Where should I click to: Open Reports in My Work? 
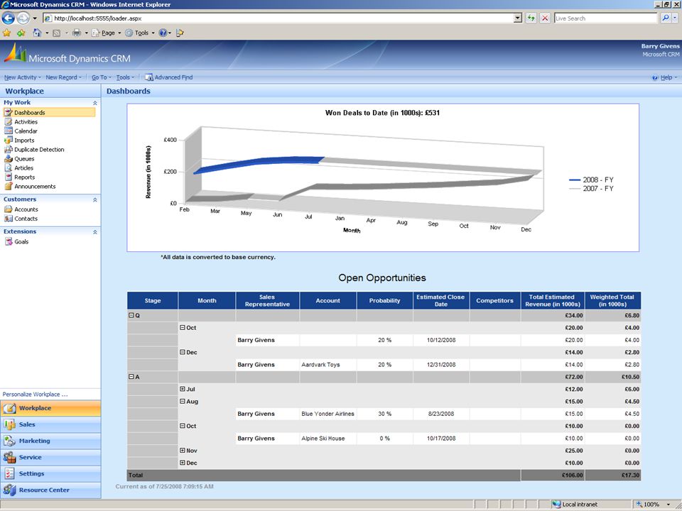click(24, 177)
